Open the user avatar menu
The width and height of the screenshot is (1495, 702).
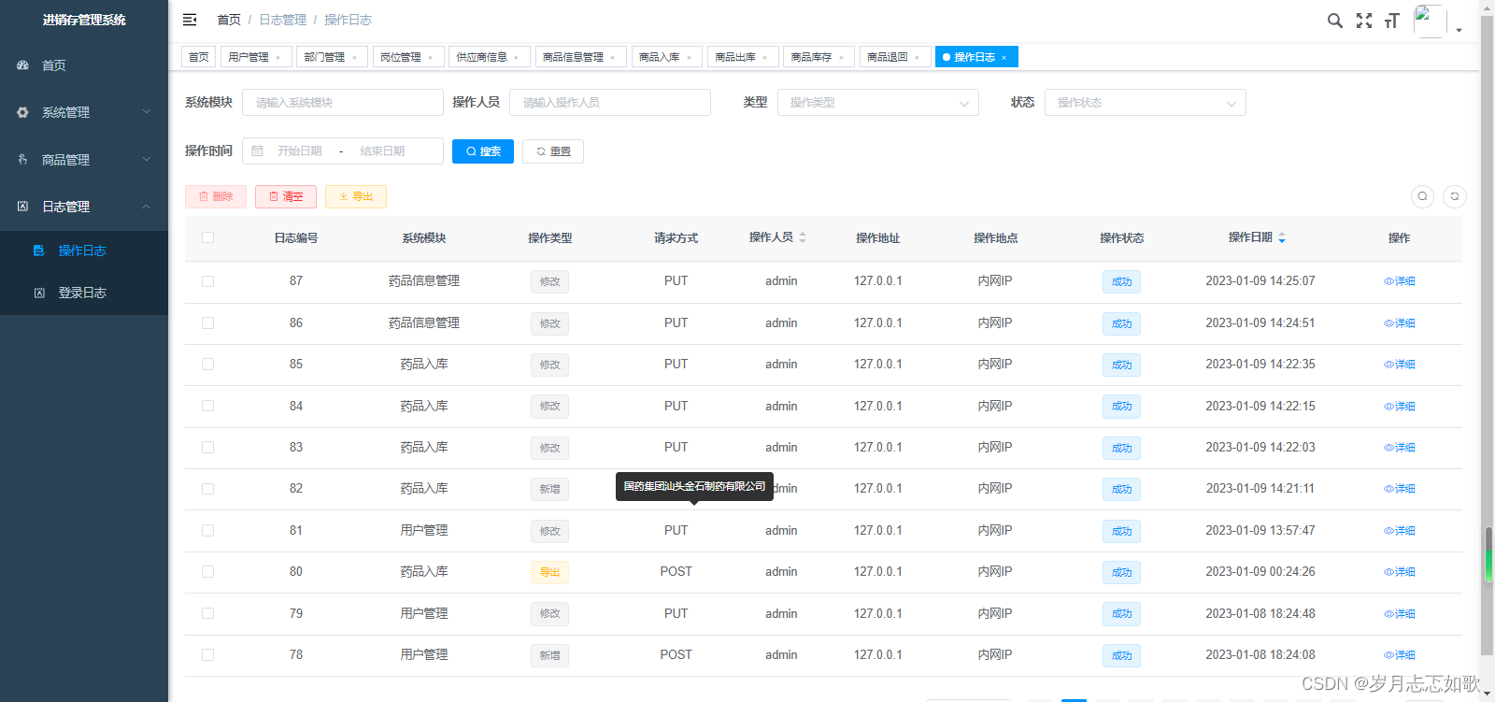coord(1430,21)
